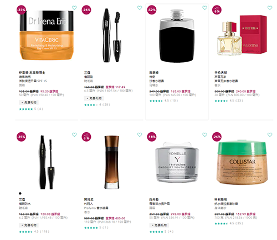
Task: Open Yonelle Trifusion cream image
Action: point(177,162)
